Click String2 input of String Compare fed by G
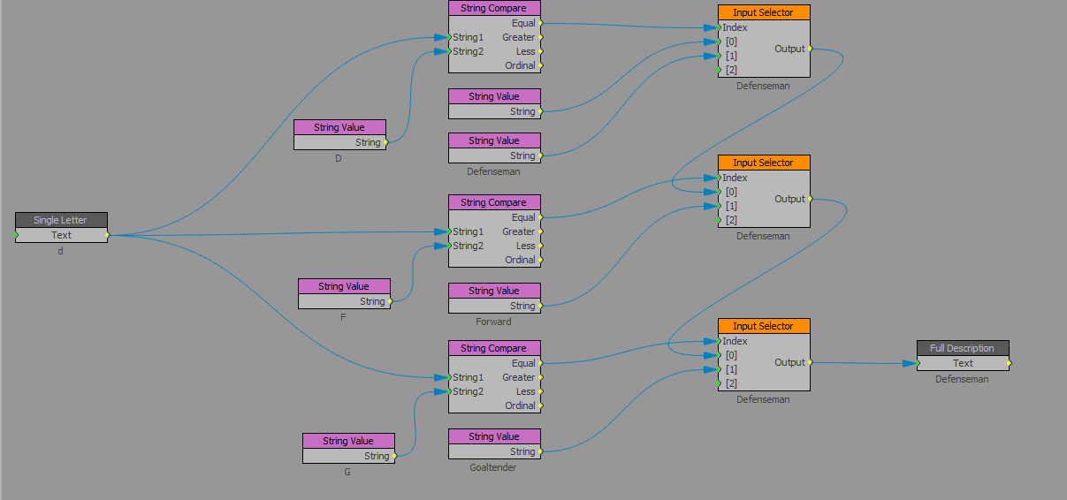 tap(449, 391)
